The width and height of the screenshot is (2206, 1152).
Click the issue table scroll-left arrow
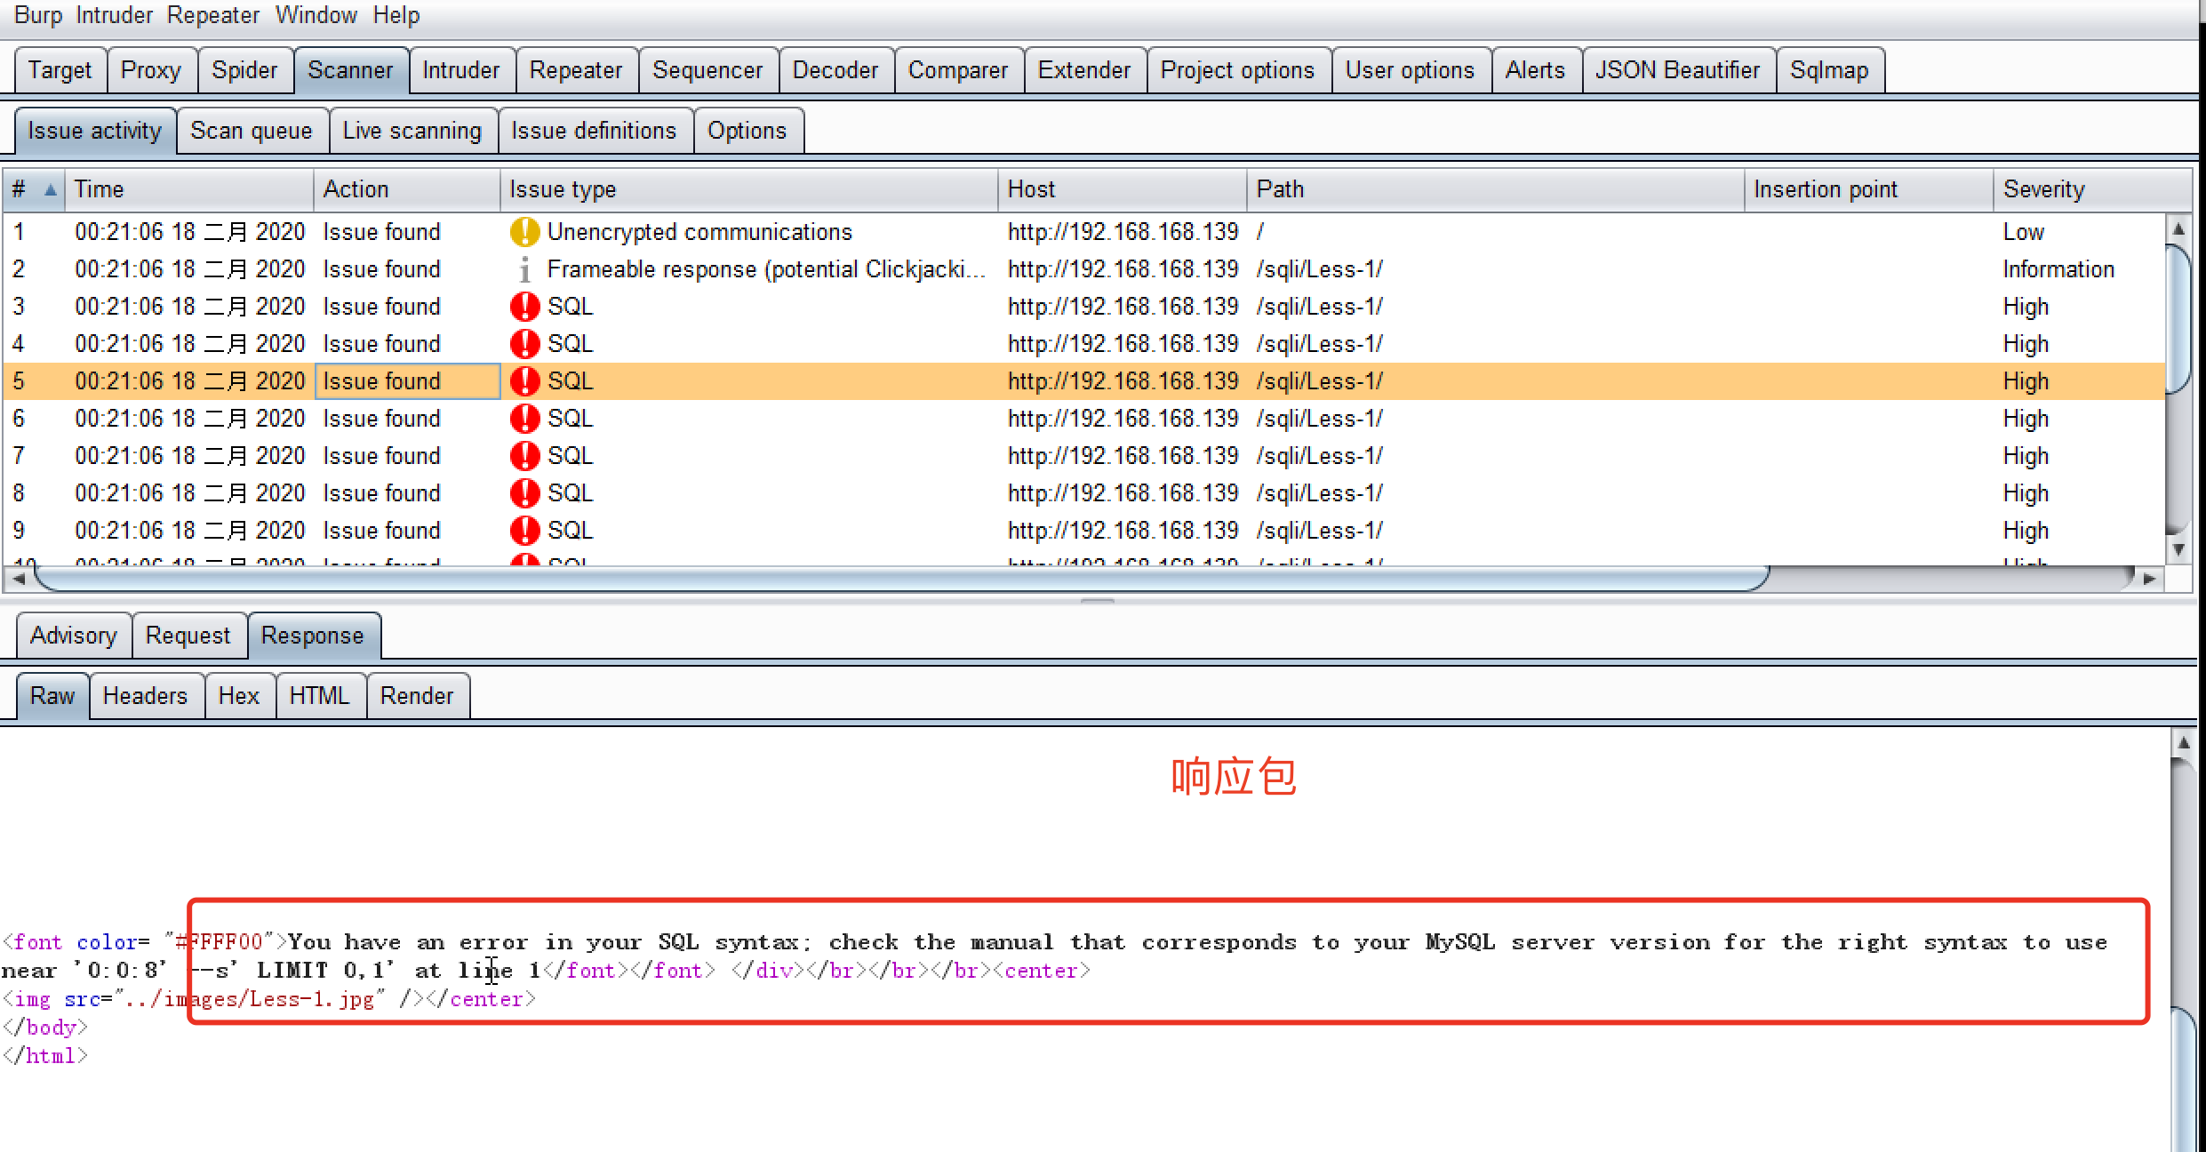click(18, 579)
